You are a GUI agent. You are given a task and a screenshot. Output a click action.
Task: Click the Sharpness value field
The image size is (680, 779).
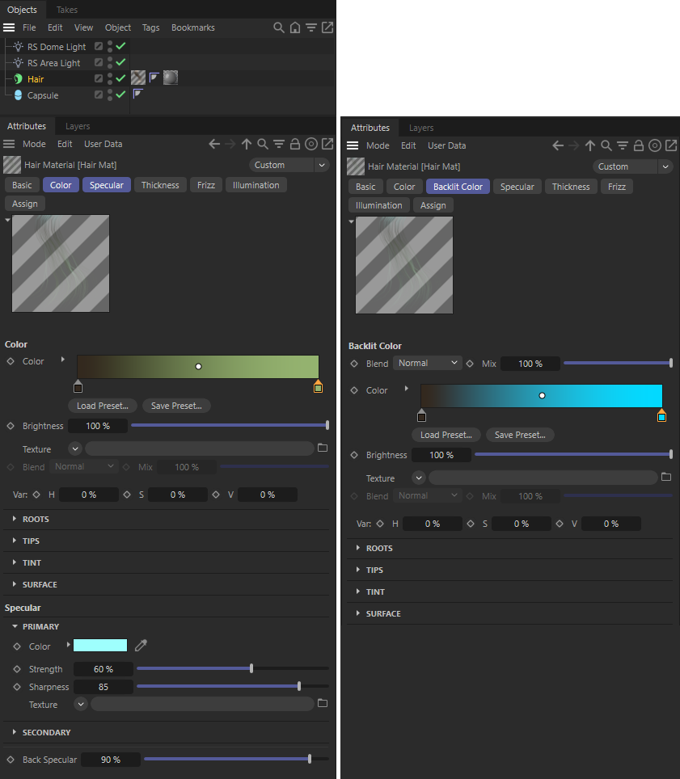[103, 687]
